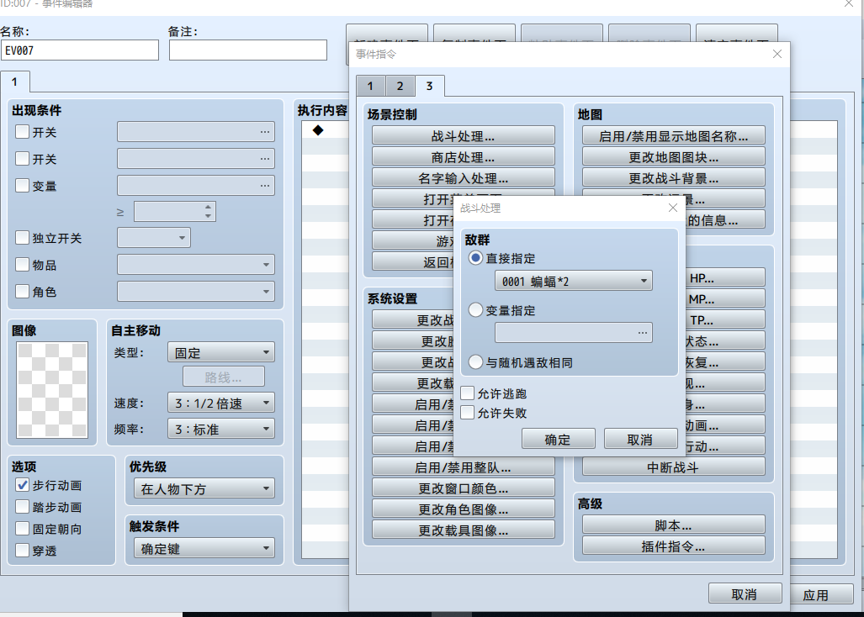Toggle 变量 condition checkbox

(x=22, y=185)
